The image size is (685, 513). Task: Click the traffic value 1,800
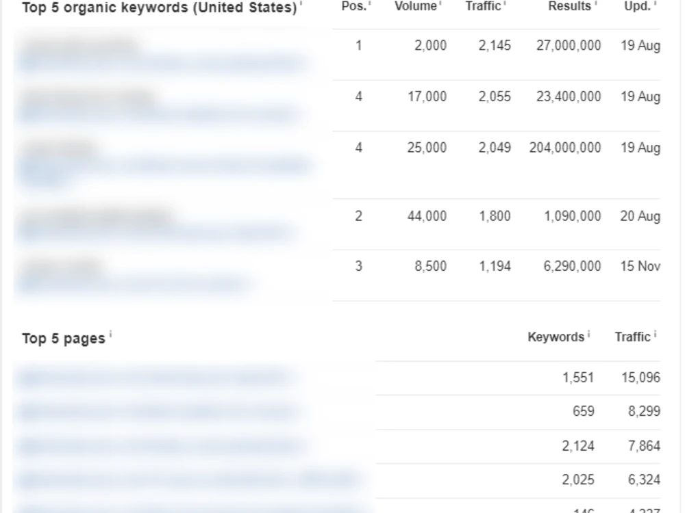495,216
